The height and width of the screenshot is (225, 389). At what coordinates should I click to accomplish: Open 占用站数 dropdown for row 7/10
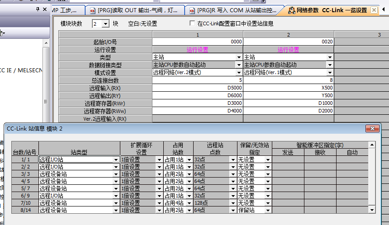(x=189, y=203)
